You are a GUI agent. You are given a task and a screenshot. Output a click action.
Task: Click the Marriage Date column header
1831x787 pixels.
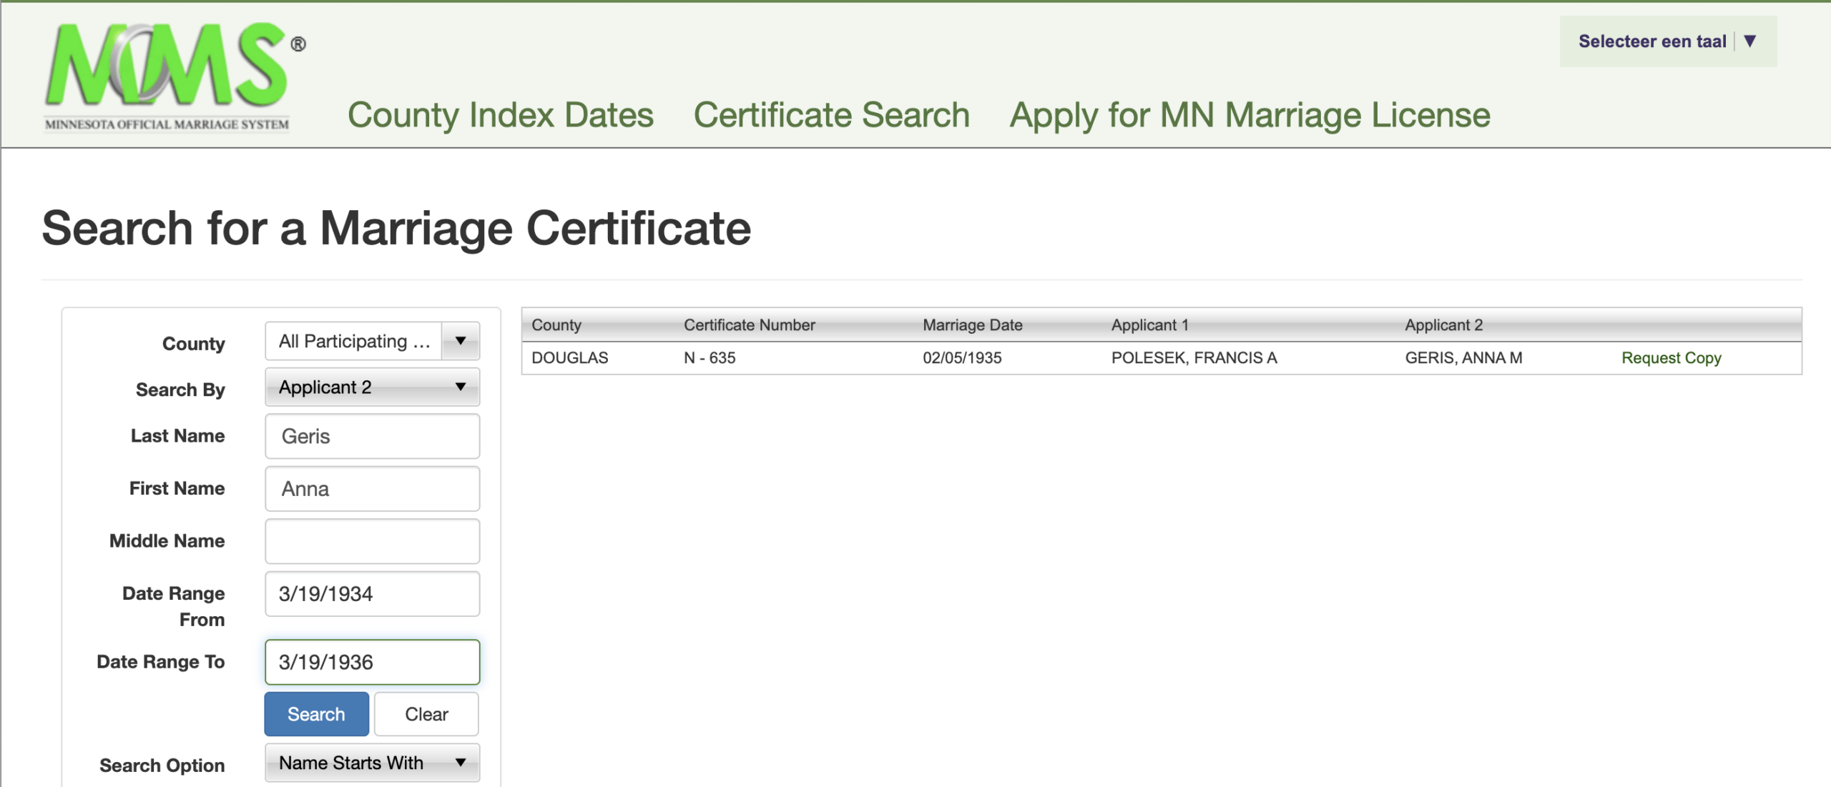(972, 325)
